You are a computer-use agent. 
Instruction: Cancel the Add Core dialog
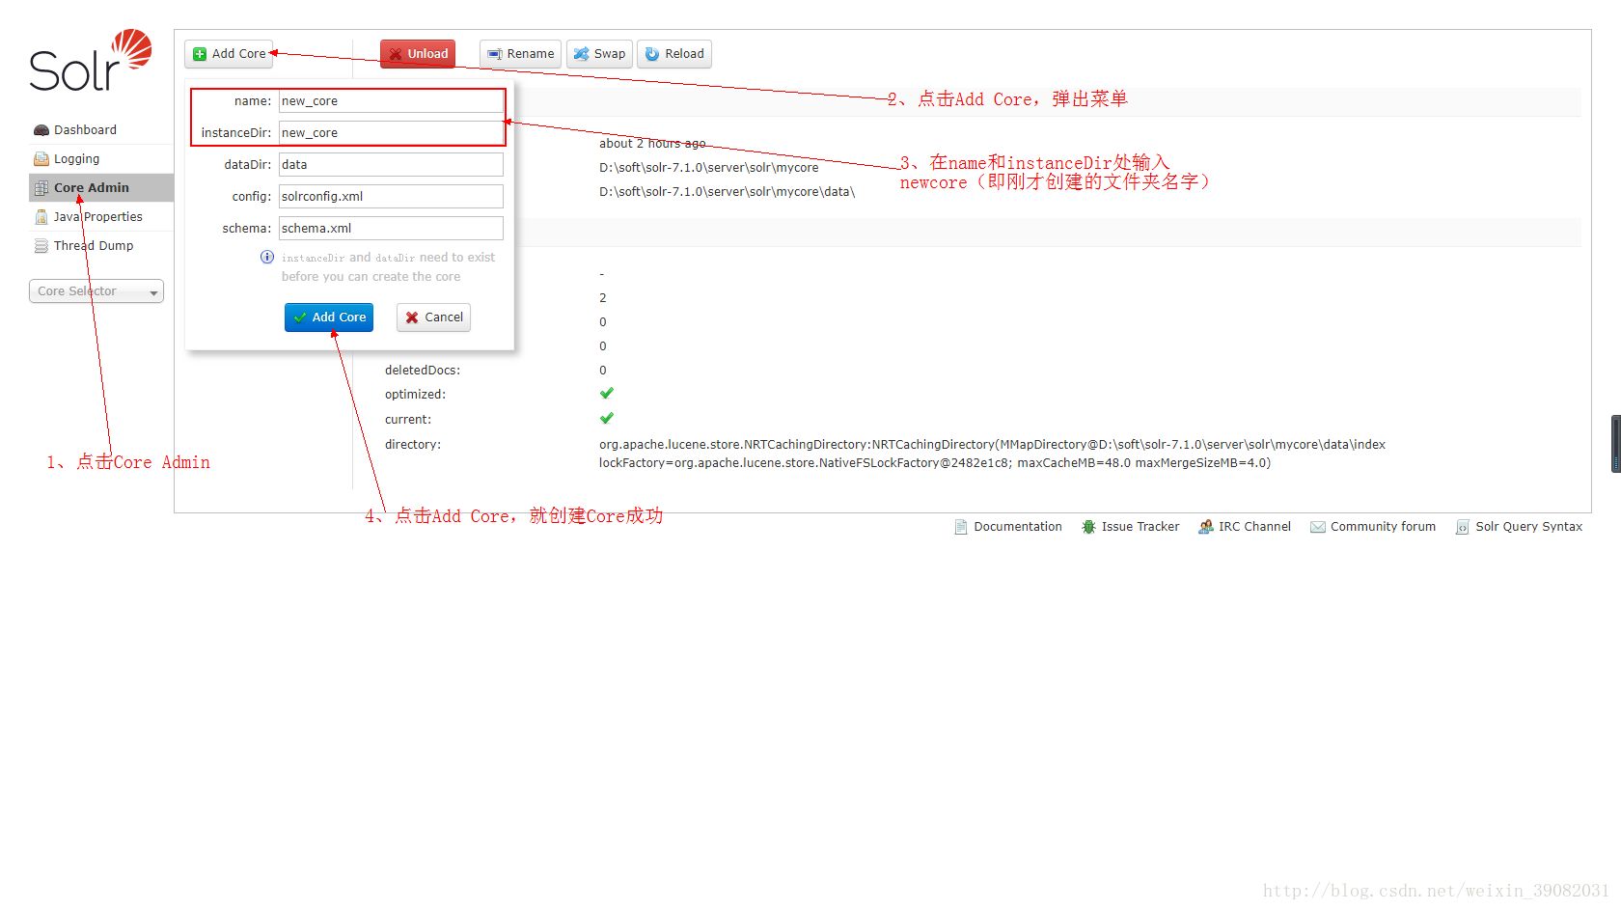click(x=433, y=317)
